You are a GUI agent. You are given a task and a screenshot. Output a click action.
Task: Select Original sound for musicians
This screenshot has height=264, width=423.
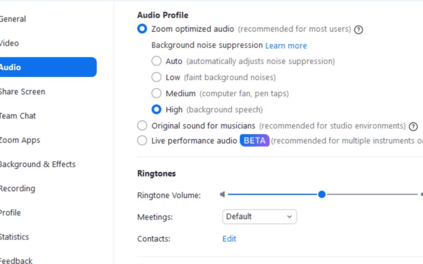[142, 126]
